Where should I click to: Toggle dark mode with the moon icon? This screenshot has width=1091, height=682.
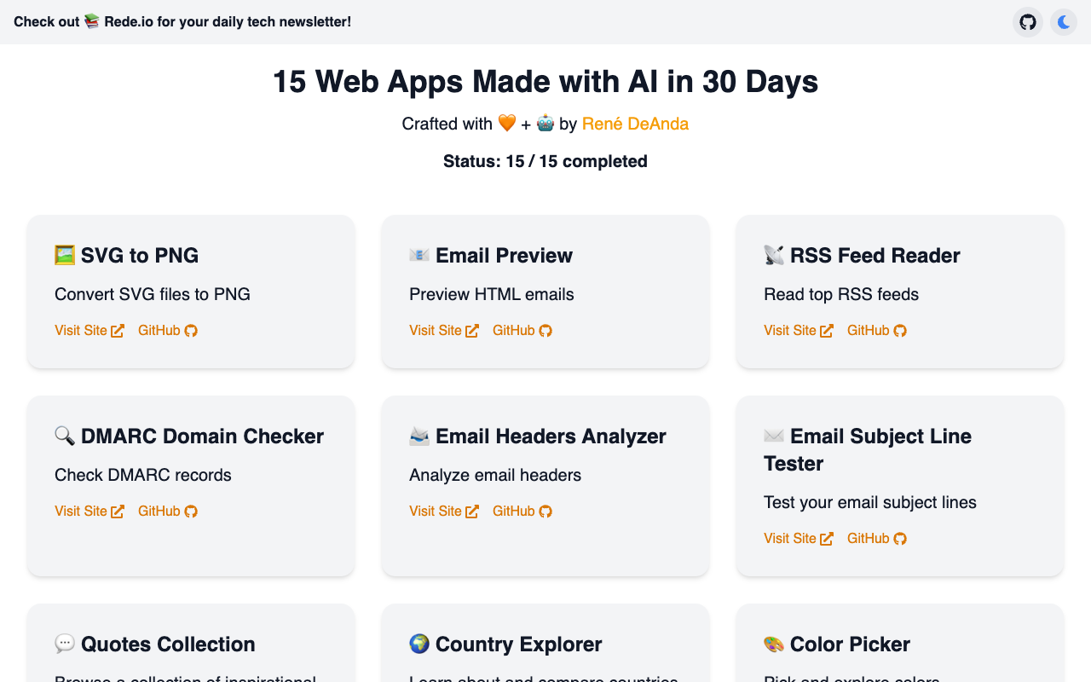tap(1064, 22)
